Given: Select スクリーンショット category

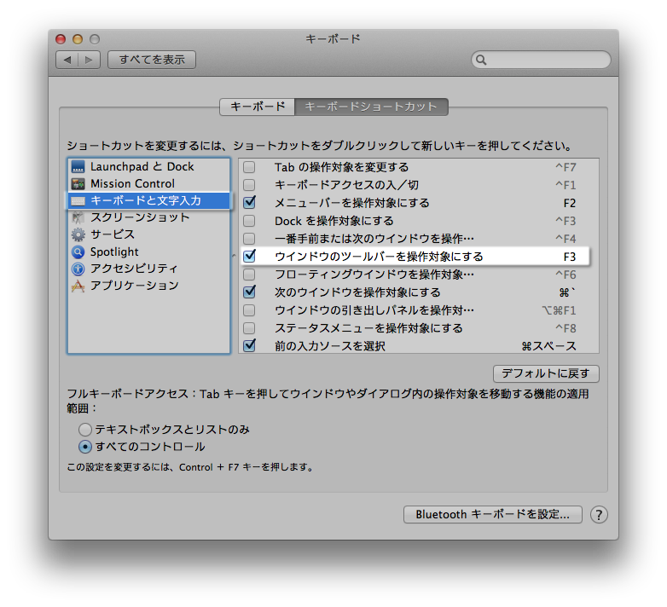Looking at the screenshot, I should point(149,217).
